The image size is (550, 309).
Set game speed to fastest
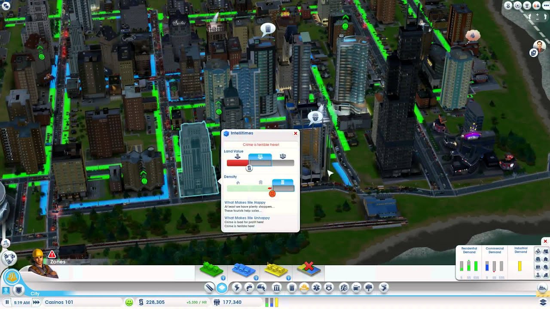(x=37, y=302)
